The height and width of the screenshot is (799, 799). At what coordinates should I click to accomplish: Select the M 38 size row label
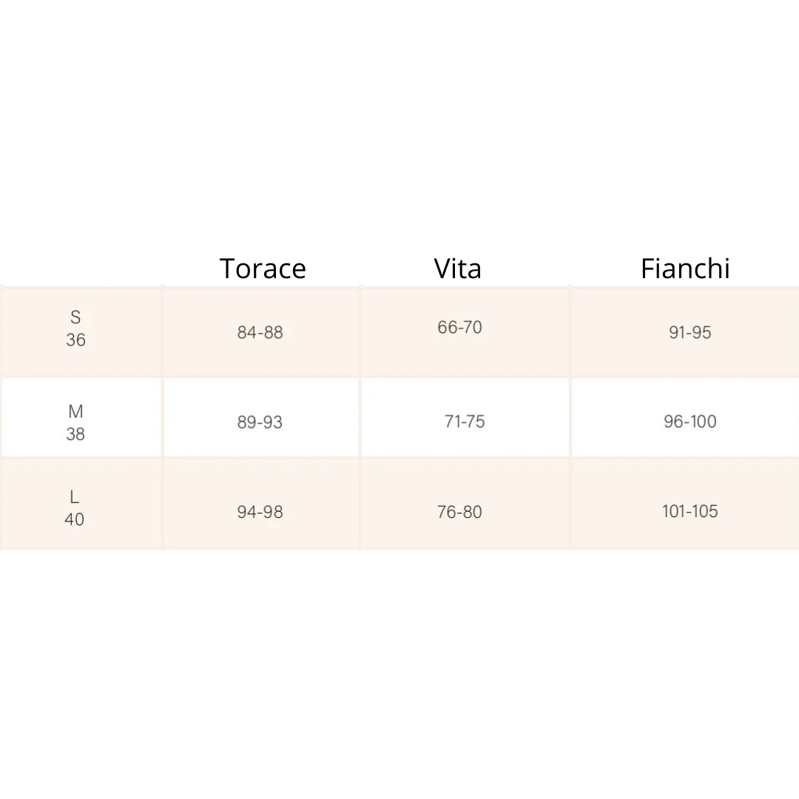tap(75, 422)
